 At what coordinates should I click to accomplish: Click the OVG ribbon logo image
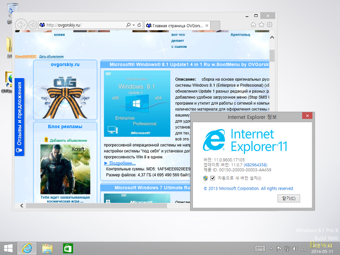click(x=65, y=97)
